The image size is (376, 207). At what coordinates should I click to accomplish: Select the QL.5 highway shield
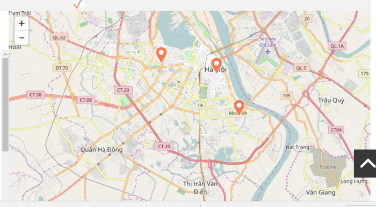(301, 68)
